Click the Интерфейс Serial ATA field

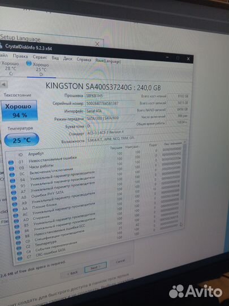[x=110, y=111]
